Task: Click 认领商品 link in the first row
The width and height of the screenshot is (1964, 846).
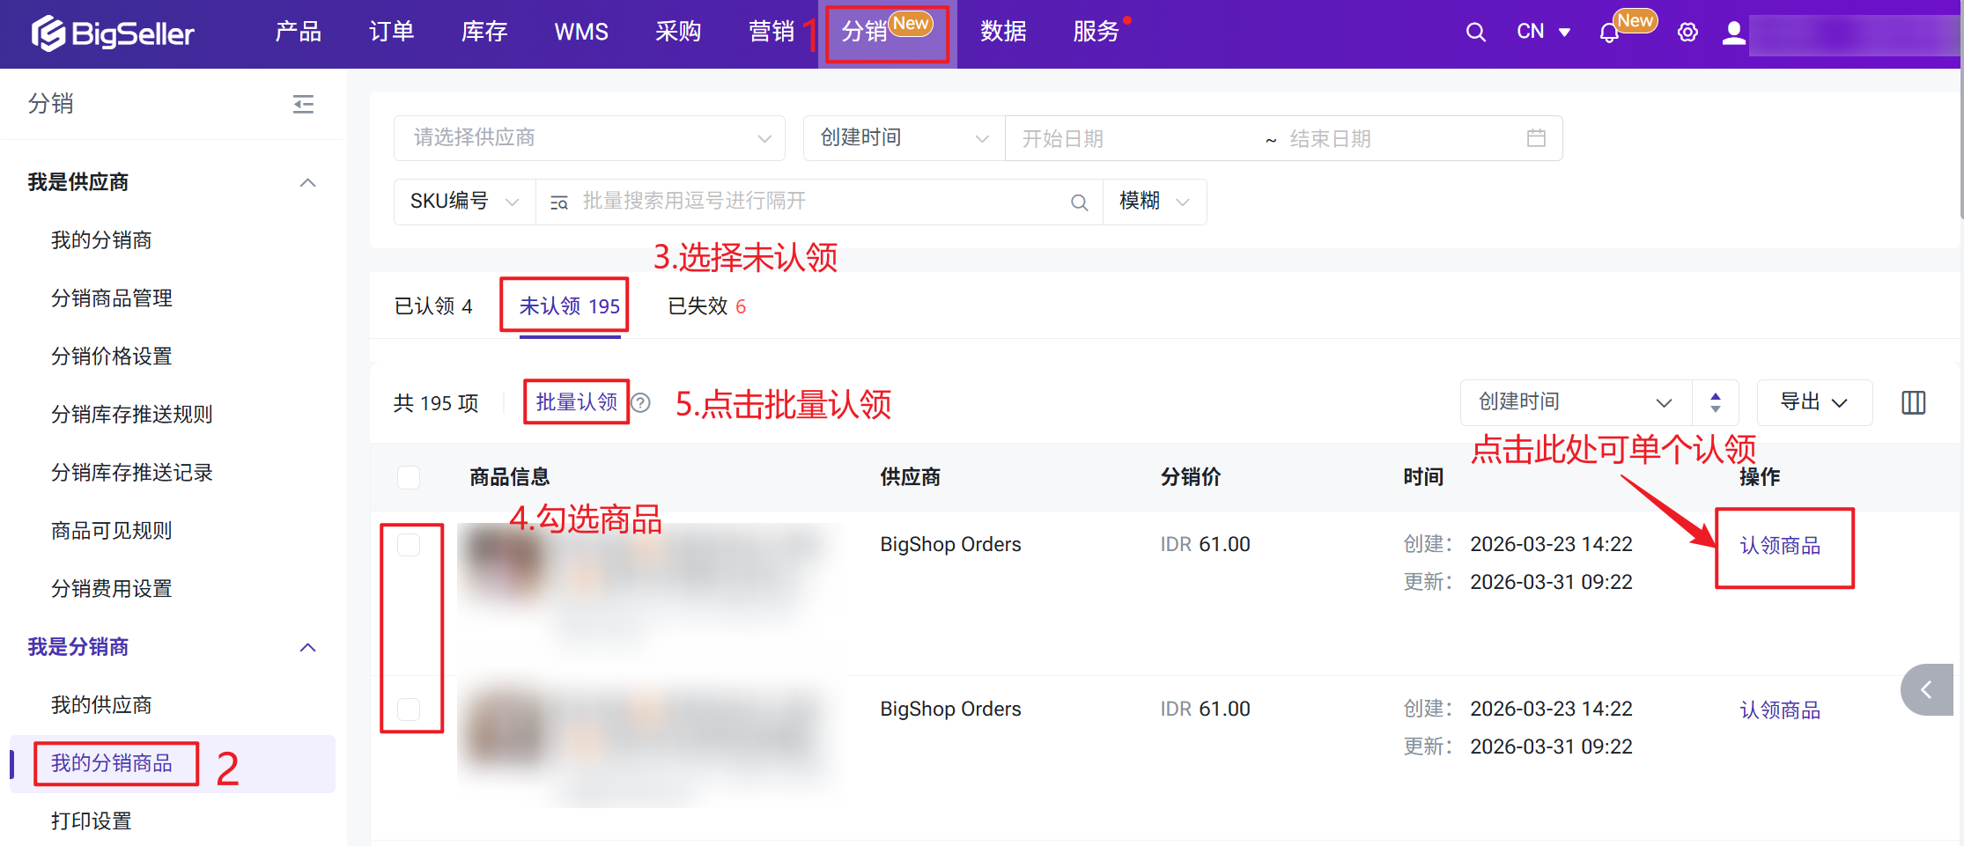Action: pyautogui.click(x=1780, y=546)
